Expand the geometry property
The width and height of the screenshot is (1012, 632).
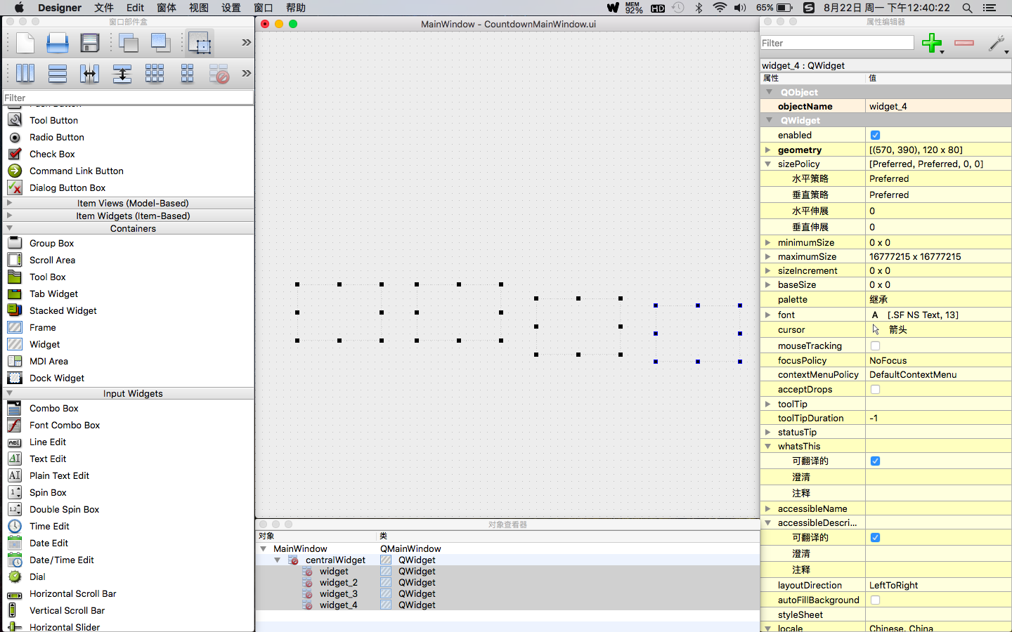pyautogui.click(x=767, y=150)
